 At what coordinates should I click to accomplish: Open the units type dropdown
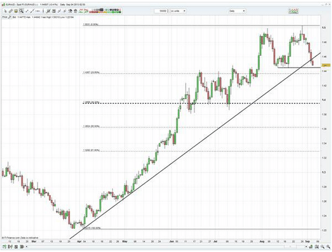click(x=179, y=11)
